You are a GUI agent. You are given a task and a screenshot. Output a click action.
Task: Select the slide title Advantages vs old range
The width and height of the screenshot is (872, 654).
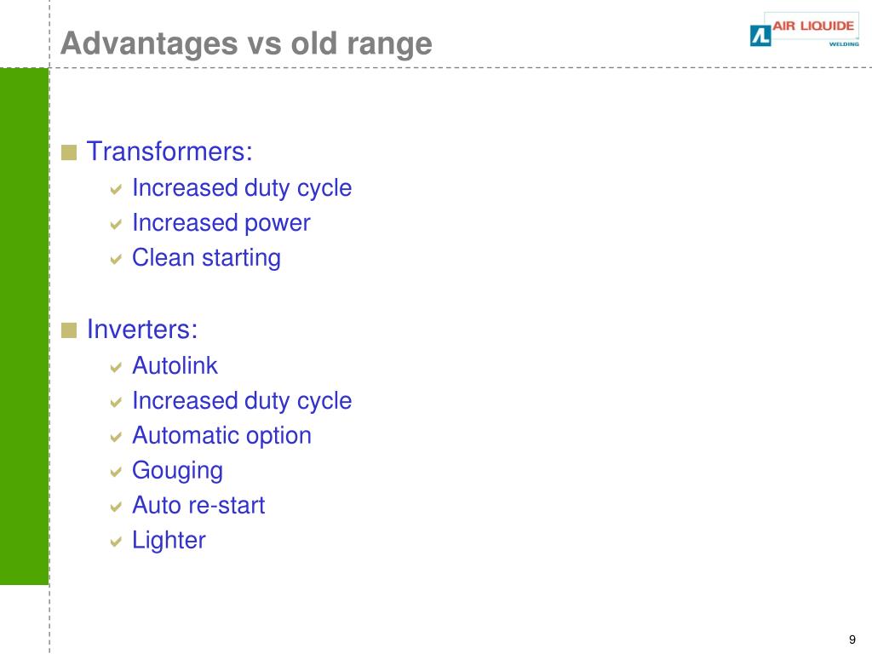pos(246,43)
